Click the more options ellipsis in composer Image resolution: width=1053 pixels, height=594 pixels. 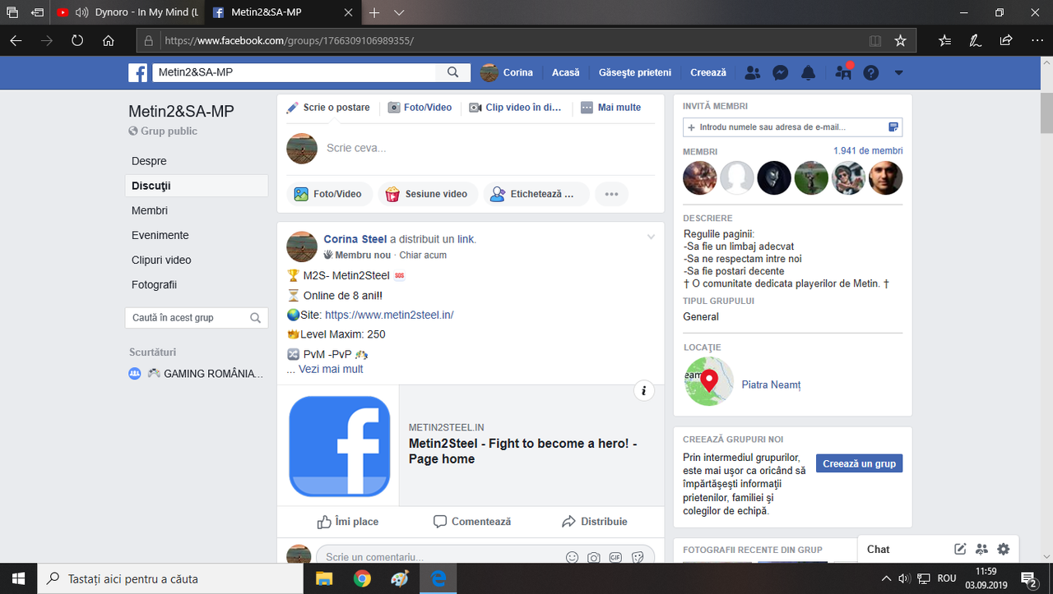611,194
